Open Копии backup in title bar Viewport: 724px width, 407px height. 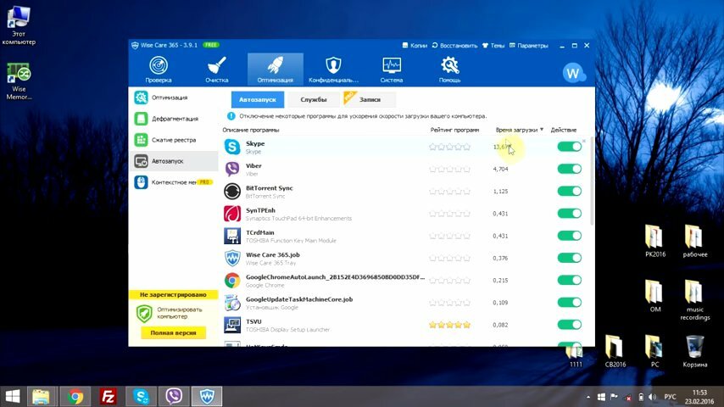point(415,45)
